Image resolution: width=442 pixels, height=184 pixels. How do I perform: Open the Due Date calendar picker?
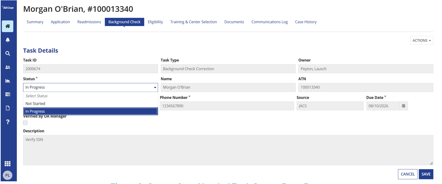[x=403, y=106]
